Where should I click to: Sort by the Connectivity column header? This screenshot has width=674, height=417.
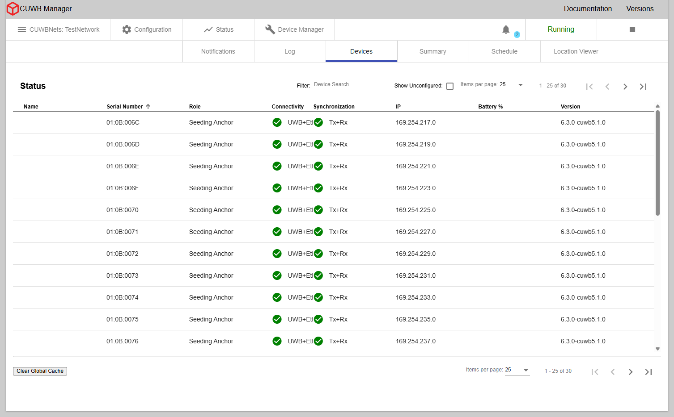point(288,107)
